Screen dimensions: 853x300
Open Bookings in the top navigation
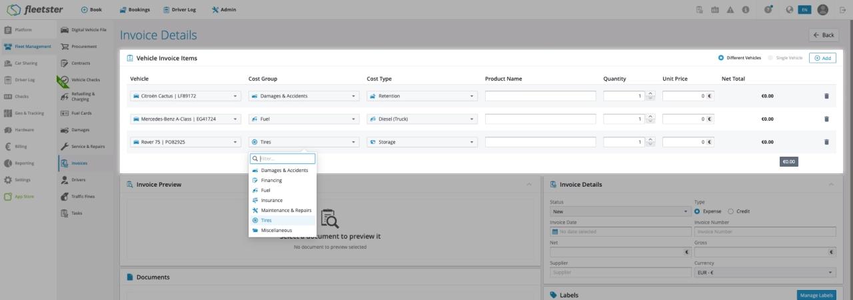[x=135, y=9]
